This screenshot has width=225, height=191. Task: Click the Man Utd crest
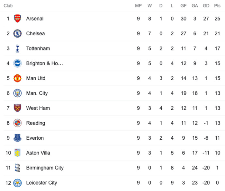click(17, 78)
